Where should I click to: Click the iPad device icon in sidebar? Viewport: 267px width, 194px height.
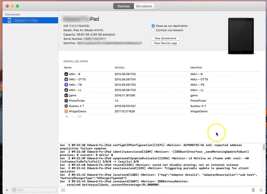coord(9,20)
